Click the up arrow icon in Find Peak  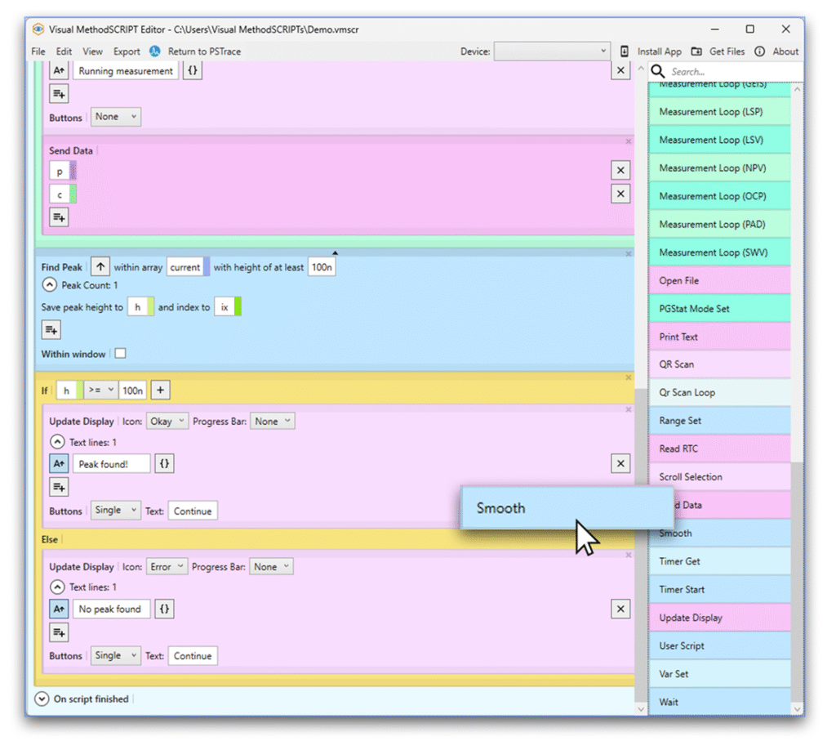point(100,267)
